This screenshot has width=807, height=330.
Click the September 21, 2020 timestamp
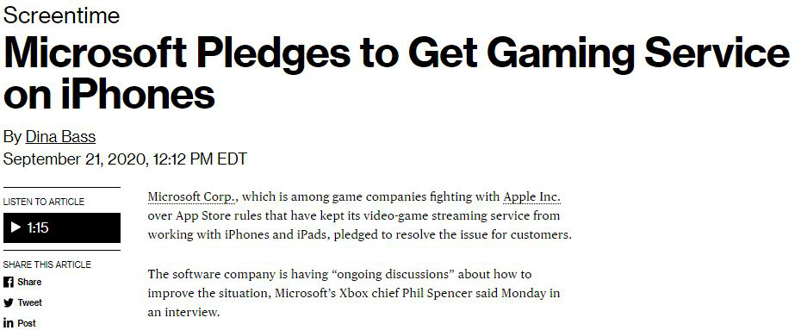coord(125,159)
